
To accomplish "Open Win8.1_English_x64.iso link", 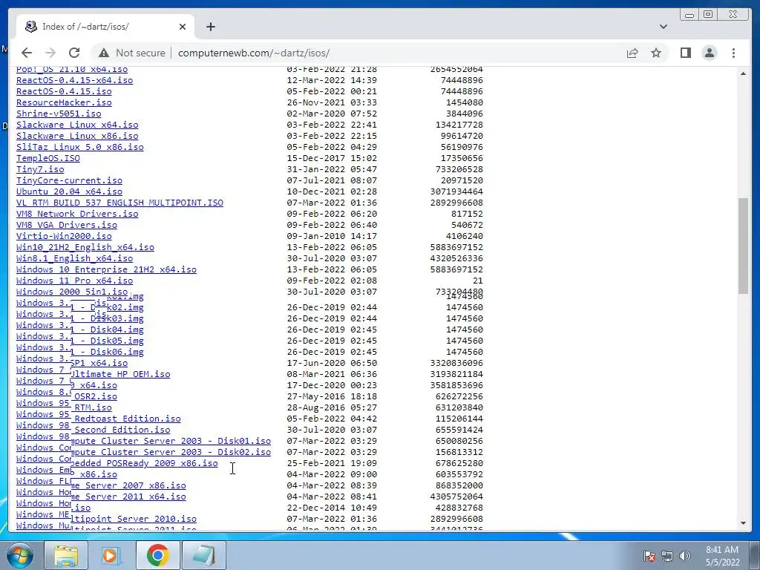I will tap(75, 259).
